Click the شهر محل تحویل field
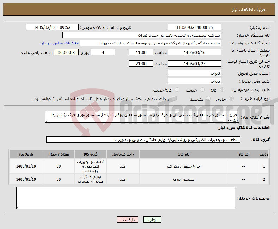The width and height of the screenshot is (278, 229). 194,81
